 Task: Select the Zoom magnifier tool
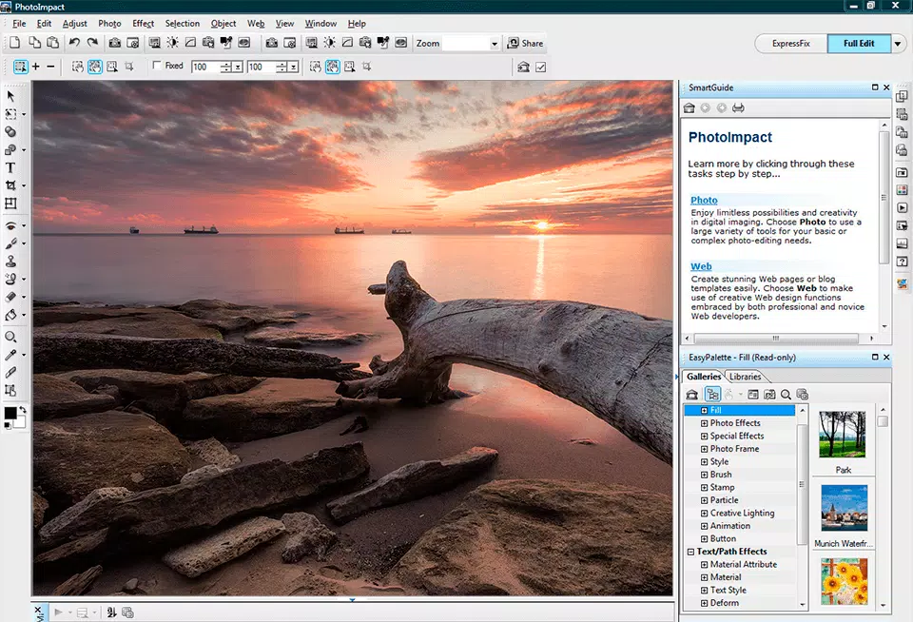[x=10, y=337]
